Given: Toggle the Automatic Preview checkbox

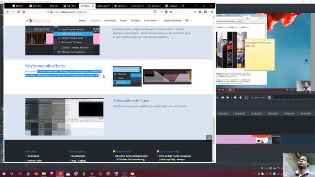Looking at the screenshot, I should pyautogui.click(x=56, y=42).
